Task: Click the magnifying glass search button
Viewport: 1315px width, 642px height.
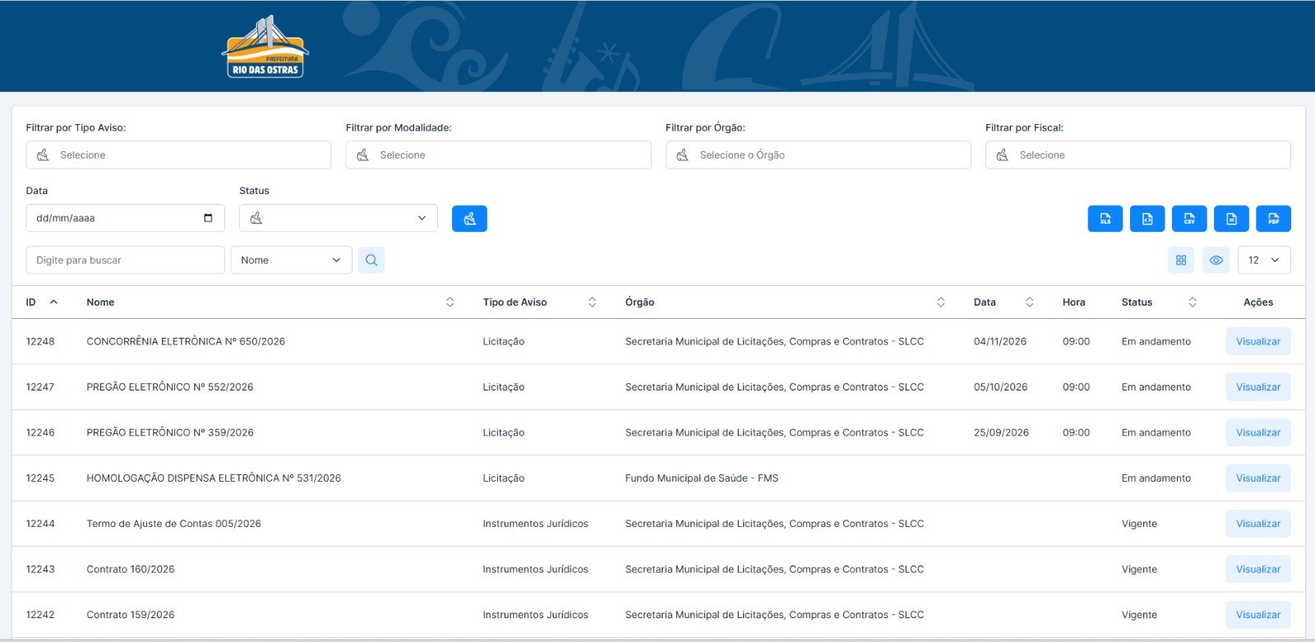Action: click(371, 260)
